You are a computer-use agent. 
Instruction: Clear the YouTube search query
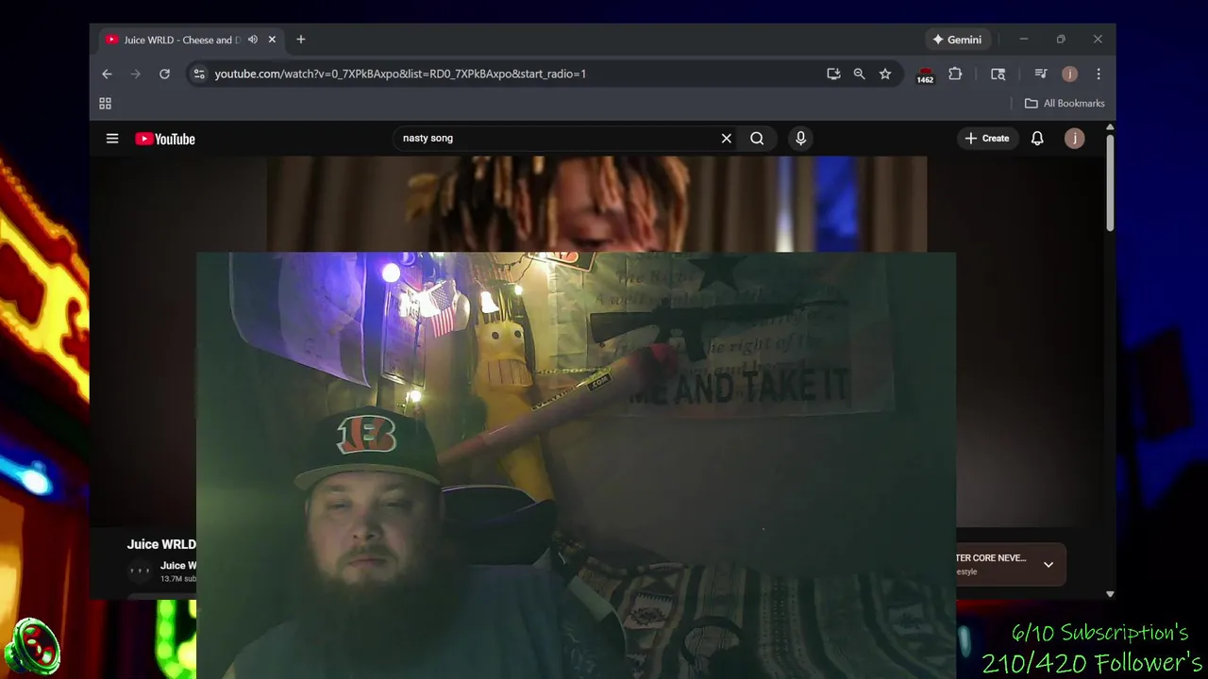pos(727,139)
